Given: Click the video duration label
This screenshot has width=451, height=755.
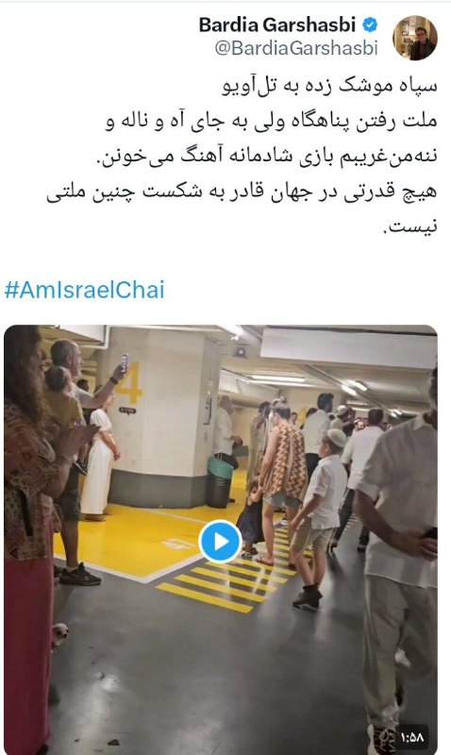Looking at the screenshot, I should coord(412,738).
